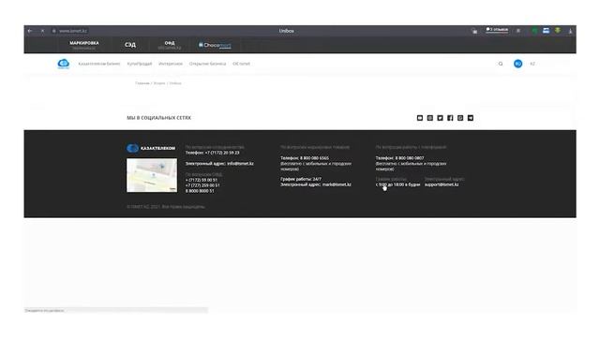Open the Facebook social icon

[450, 118]
